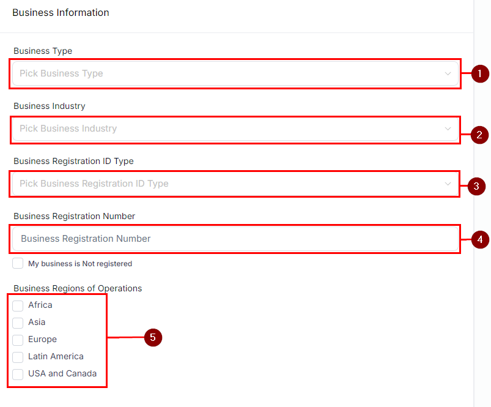
Task: Click the vertical scrollbar on the right
Action: point(482,203)
